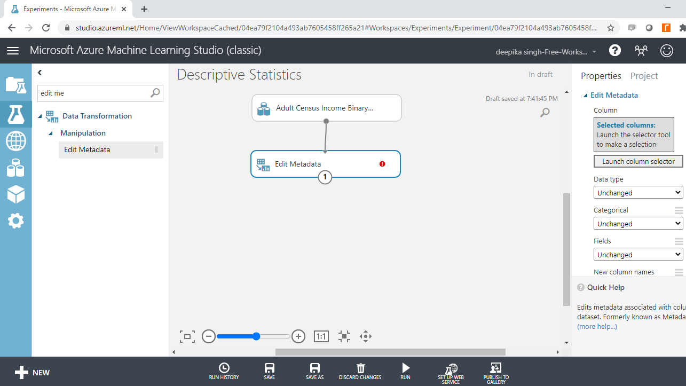The width and height of the screenshot is (686, 386).
Task: Open the Projects sidebar icon
Action: point(15,85)
